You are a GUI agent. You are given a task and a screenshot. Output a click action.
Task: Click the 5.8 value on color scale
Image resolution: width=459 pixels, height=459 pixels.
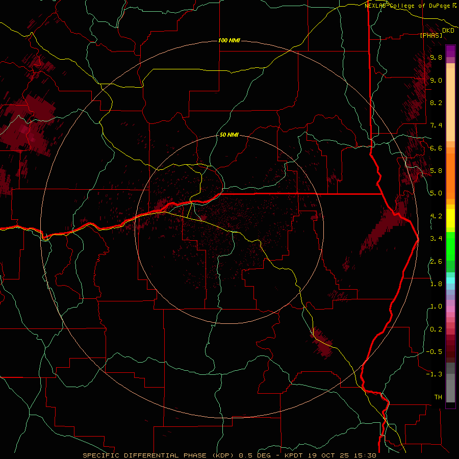[x=436, y=171]
